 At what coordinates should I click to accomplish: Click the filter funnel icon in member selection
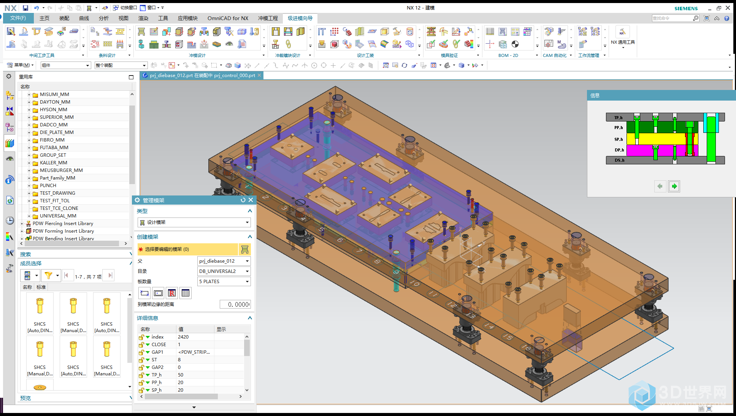[x=48, y=276]
